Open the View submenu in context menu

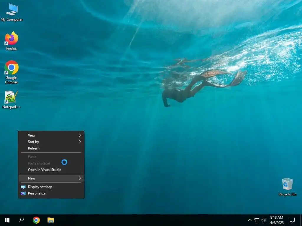51,135
